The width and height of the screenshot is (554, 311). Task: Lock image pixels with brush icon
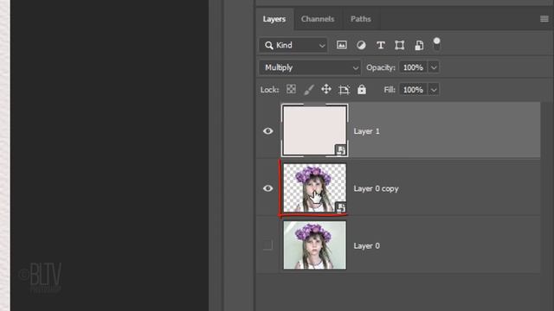tap(309, 90)
